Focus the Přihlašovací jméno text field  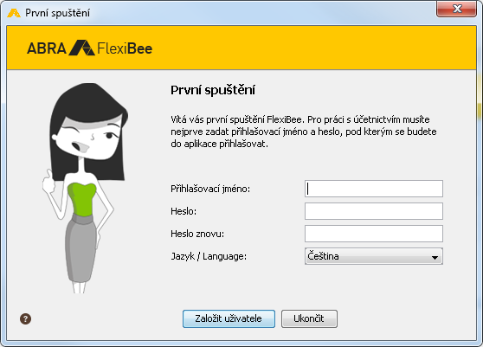click(x=374, y=189)
